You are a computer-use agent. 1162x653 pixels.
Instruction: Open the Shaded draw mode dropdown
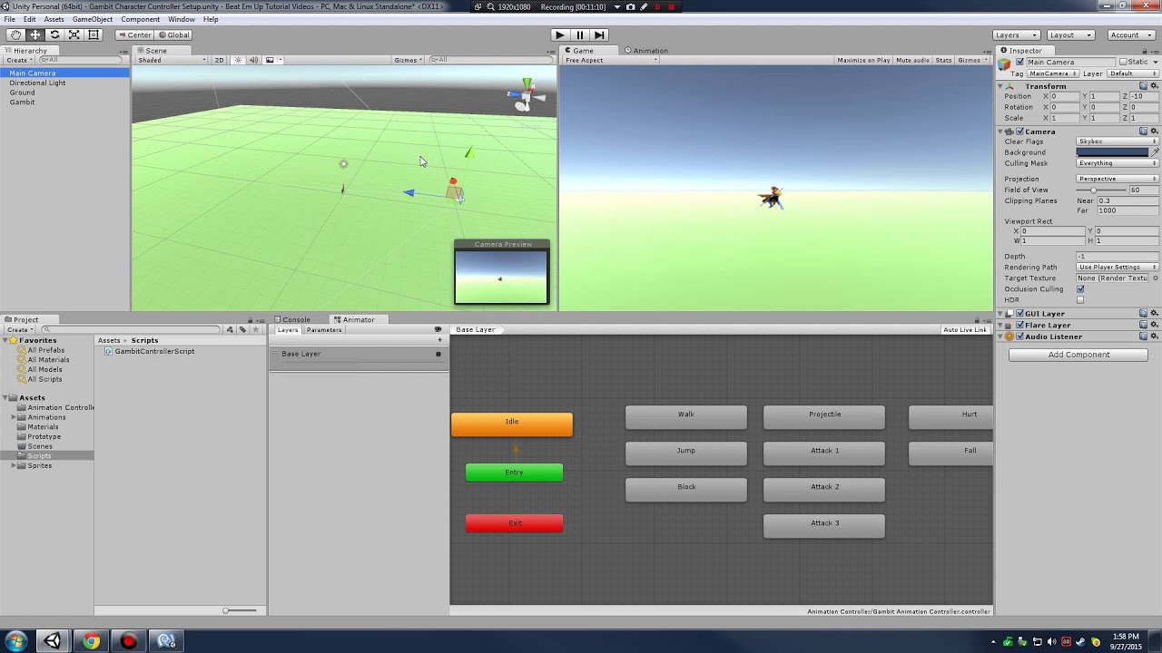pyautogui.click(x=170, y=60)
